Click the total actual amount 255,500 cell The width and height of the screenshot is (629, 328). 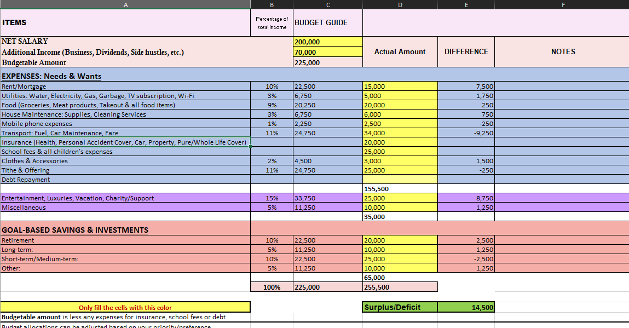[x=400, y=287]
